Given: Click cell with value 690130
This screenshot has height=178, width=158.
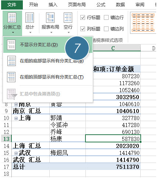Looking at the screenshot, I should click(x=113, y=132).
